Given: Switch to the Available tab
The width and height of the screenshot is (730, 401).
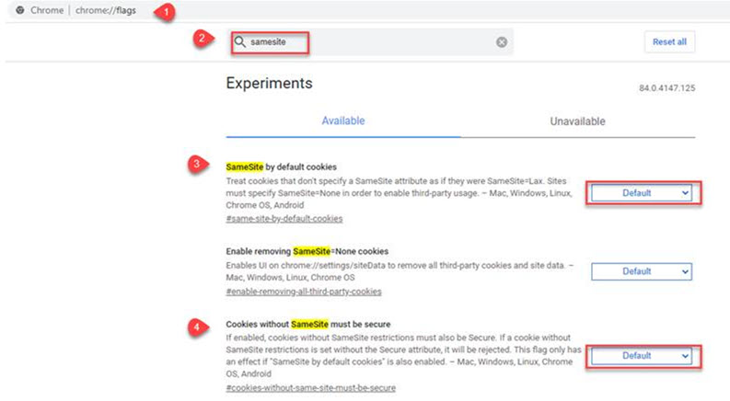Looking at the screenshot, I should click(x=343, y=121).
